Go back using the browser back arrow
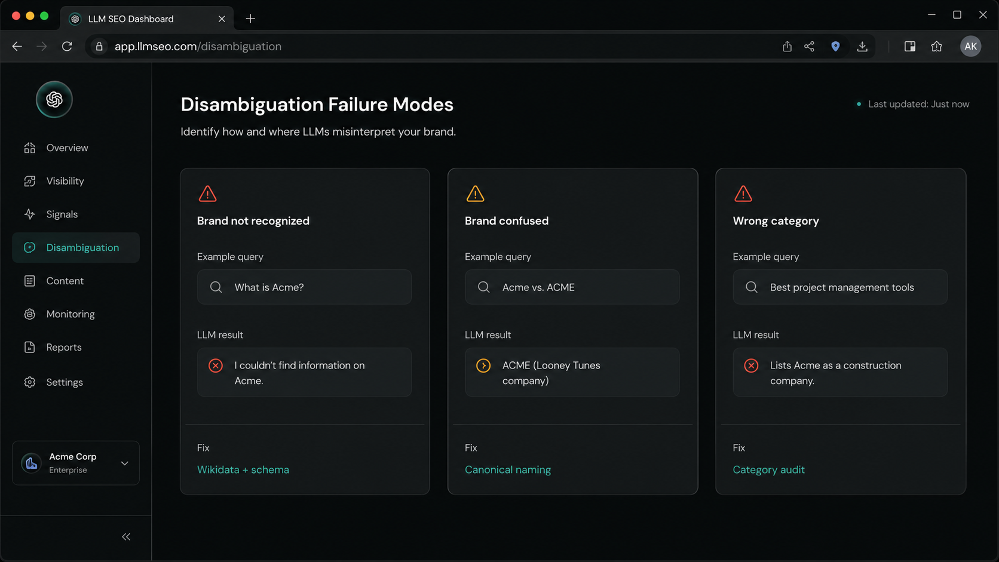This screenshot has height=562, width=999. [17, 47]
